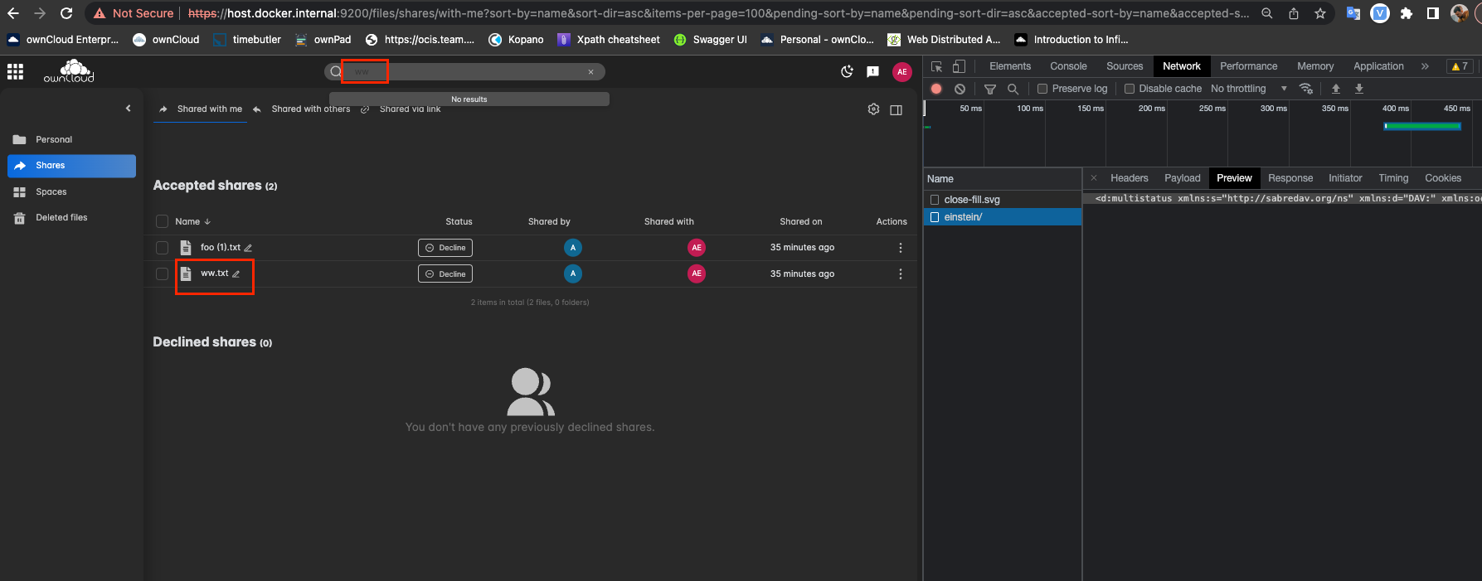Open the Sources tab
The width and height of the screenshot is (1482, 581).
click(x=1125, y=66)
